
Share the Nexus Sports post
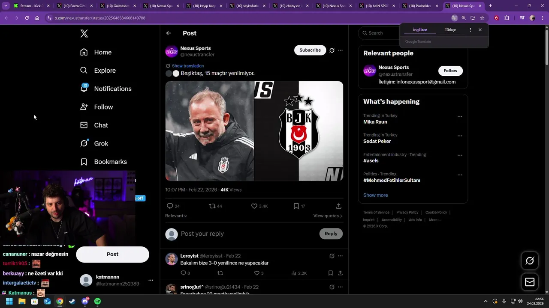(x=338, y=206)
